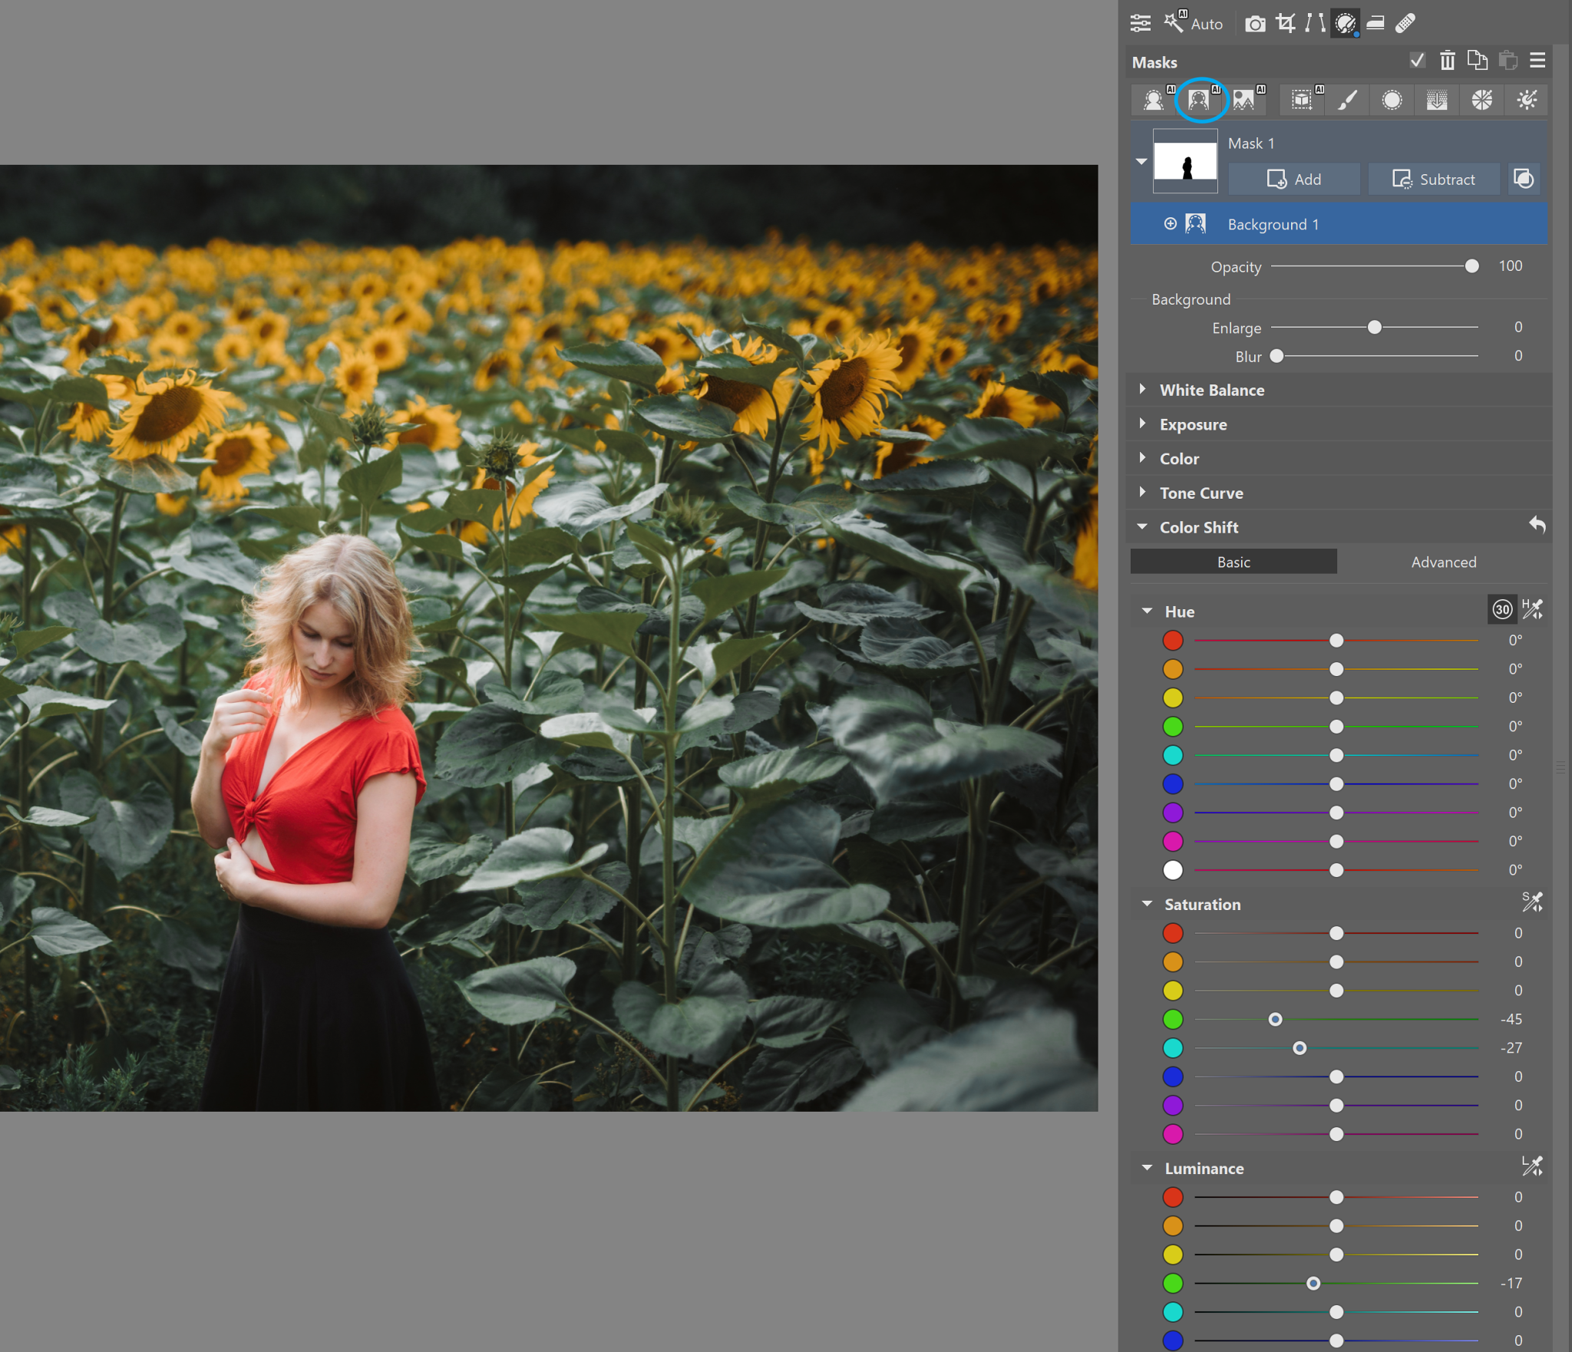Expand the Tone Curve section
Viewport: 1572px width, 1352px height.
point(1200,493)
